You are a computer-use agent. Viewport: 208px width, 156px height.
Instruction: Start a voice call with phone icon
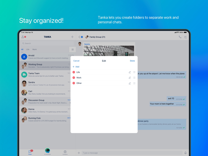[x=180, y=37]
